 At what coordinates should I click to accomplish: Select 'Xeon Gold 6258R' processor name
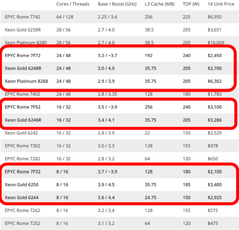coord(23,29)
